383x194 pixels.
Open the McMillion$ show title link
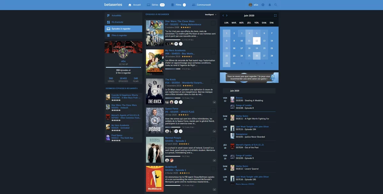tap(171, 167)
